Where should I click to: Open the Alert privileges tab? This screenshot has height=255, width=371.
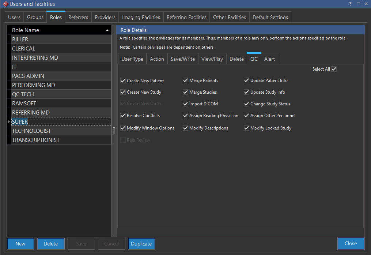pyautogui.click(x=269, y=59)
